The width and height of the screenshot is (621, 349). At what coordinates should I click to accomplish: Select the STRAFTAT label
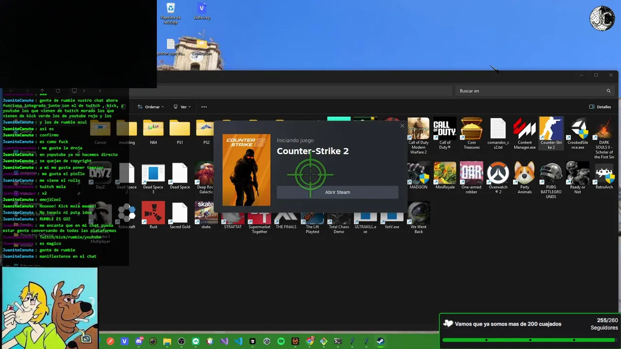click(233, 227)
